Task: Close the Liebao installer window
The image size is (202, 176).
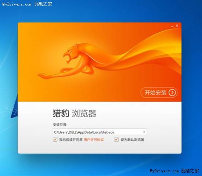Action: [177, 26]
